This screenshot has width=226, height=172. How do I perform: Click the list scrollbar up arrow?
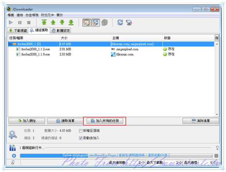217,44
